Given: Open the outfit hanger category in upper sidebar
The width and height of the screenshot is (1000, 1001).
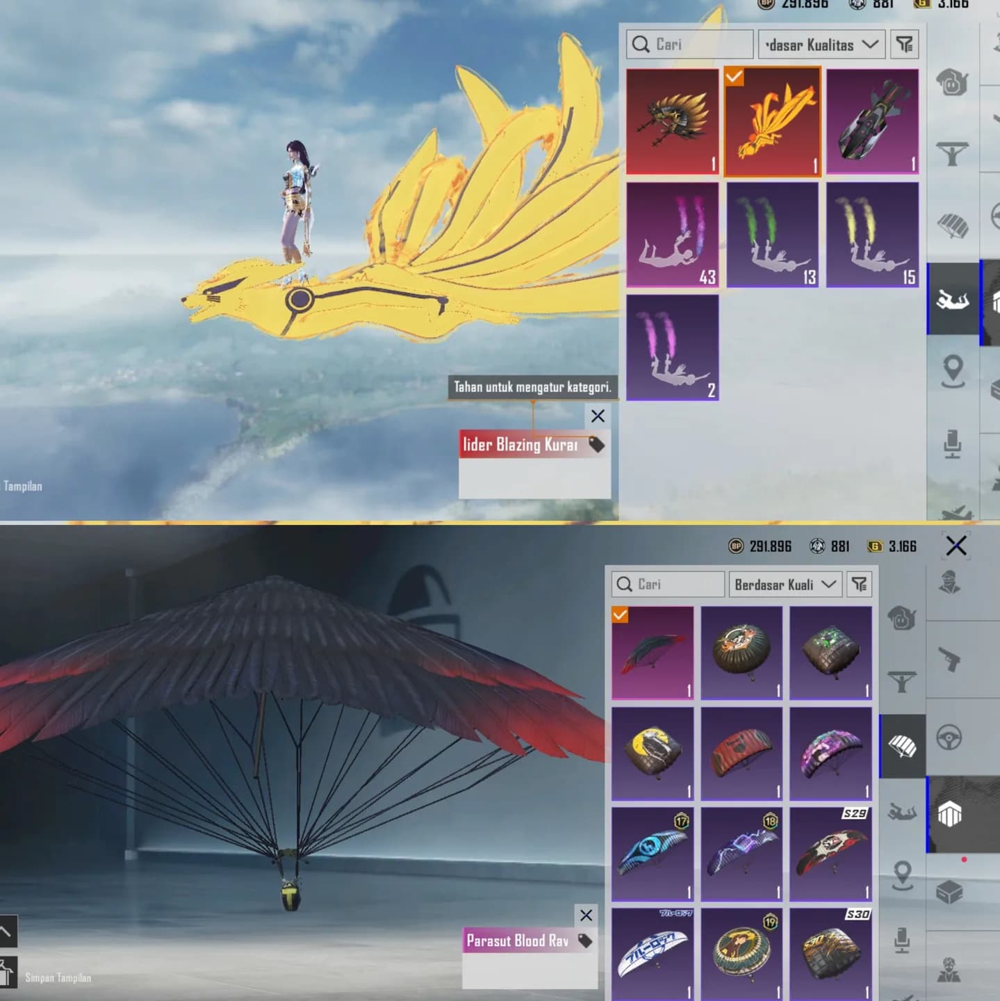Looking at the screenshot, I should coord(952,153).
